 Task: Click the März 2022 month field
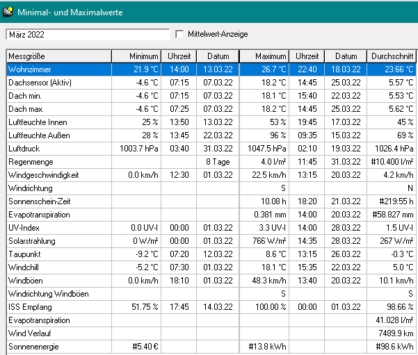(x=87, y=34)
